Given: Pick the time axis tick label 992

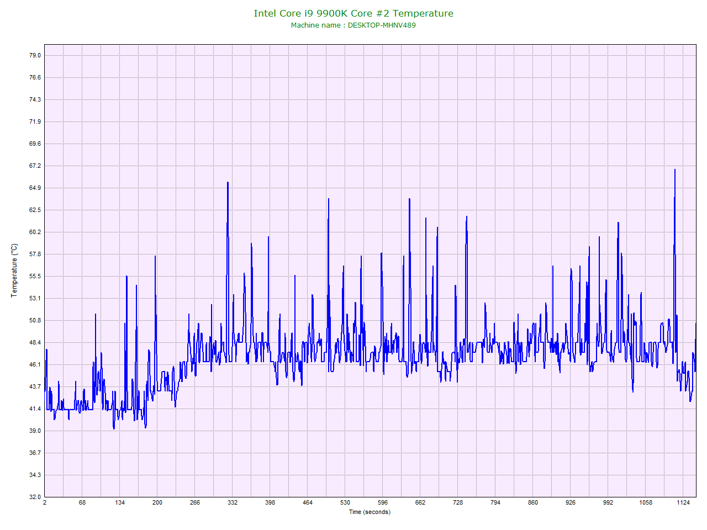Looking at the screenshot, I should [x=608, y=502].
